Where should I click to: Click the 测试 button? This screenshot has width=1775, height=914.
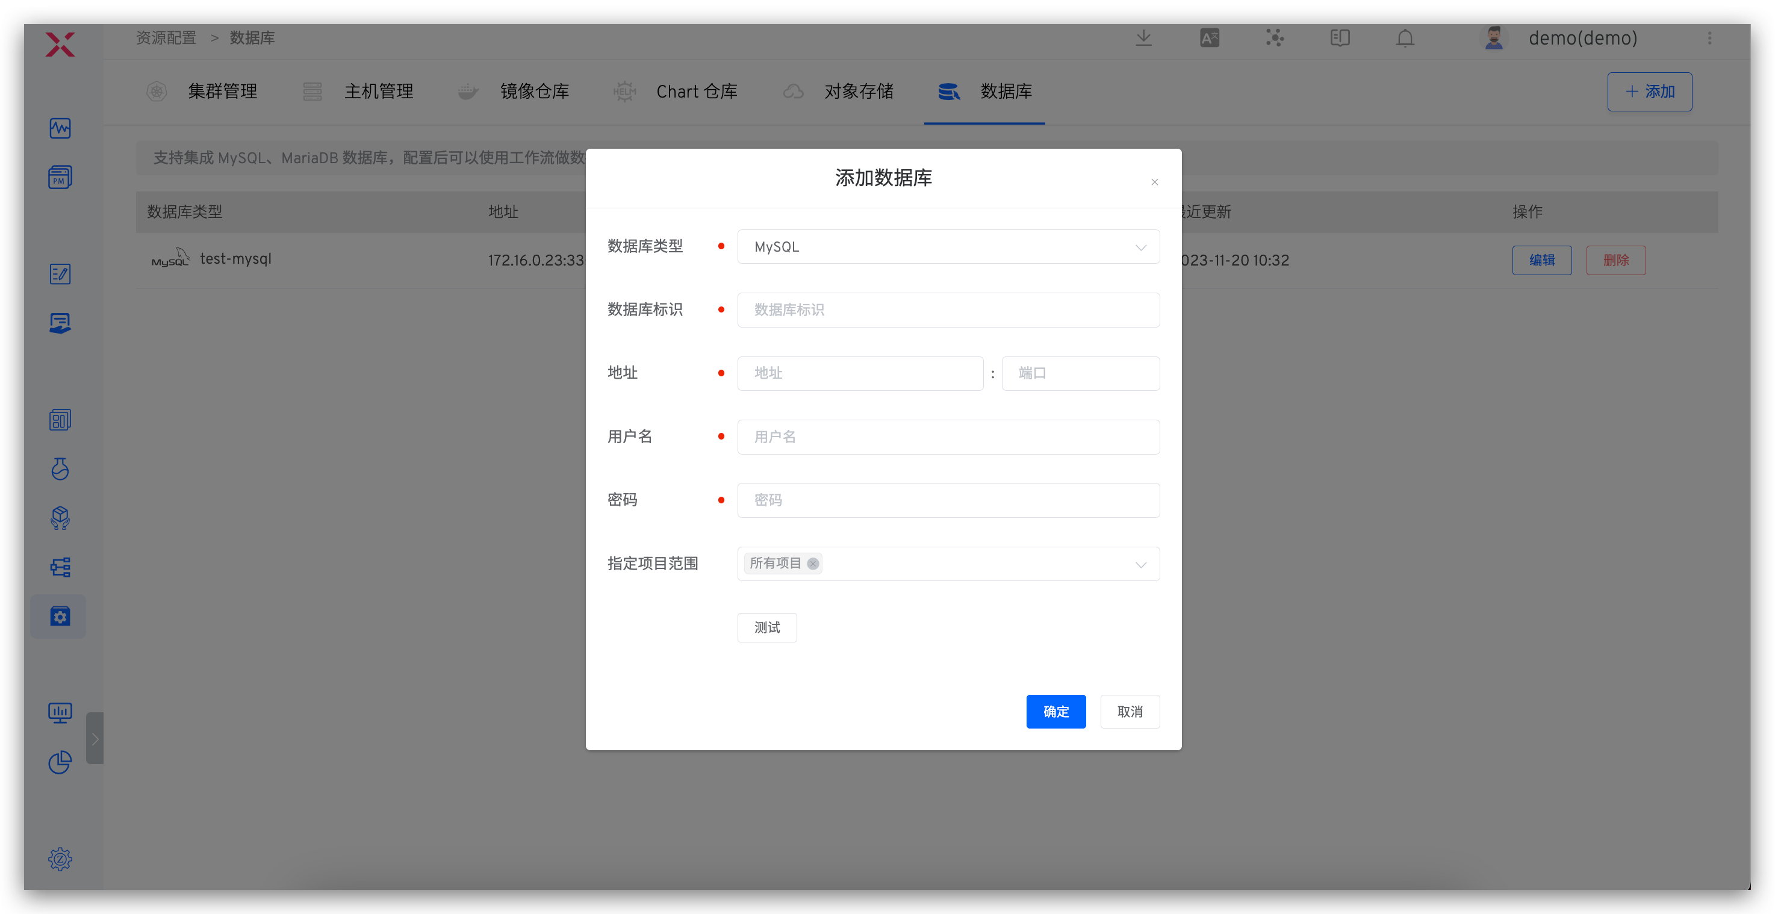767,627
